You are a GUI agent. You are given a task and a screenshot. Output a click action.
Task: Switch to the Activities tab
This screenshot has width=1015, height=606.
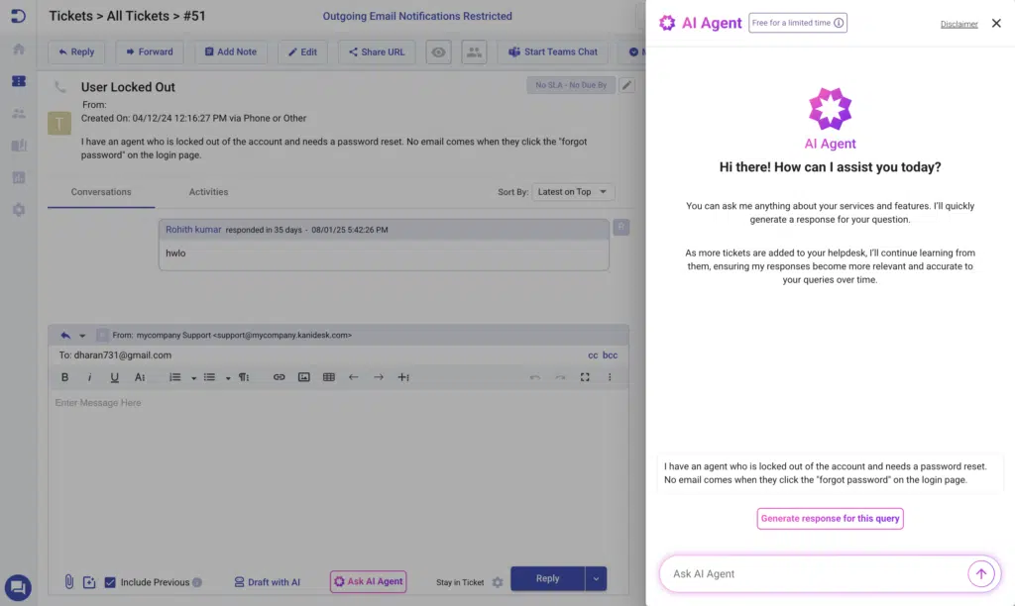pyautogui.click(x=208, y=192)
